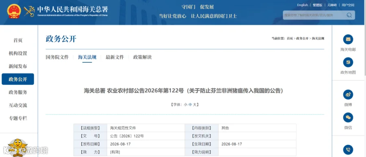The width and height of the screenshot is (366, 157).
Task: Open 互动交流 in left navigation
Action: [x=18, y=105]
